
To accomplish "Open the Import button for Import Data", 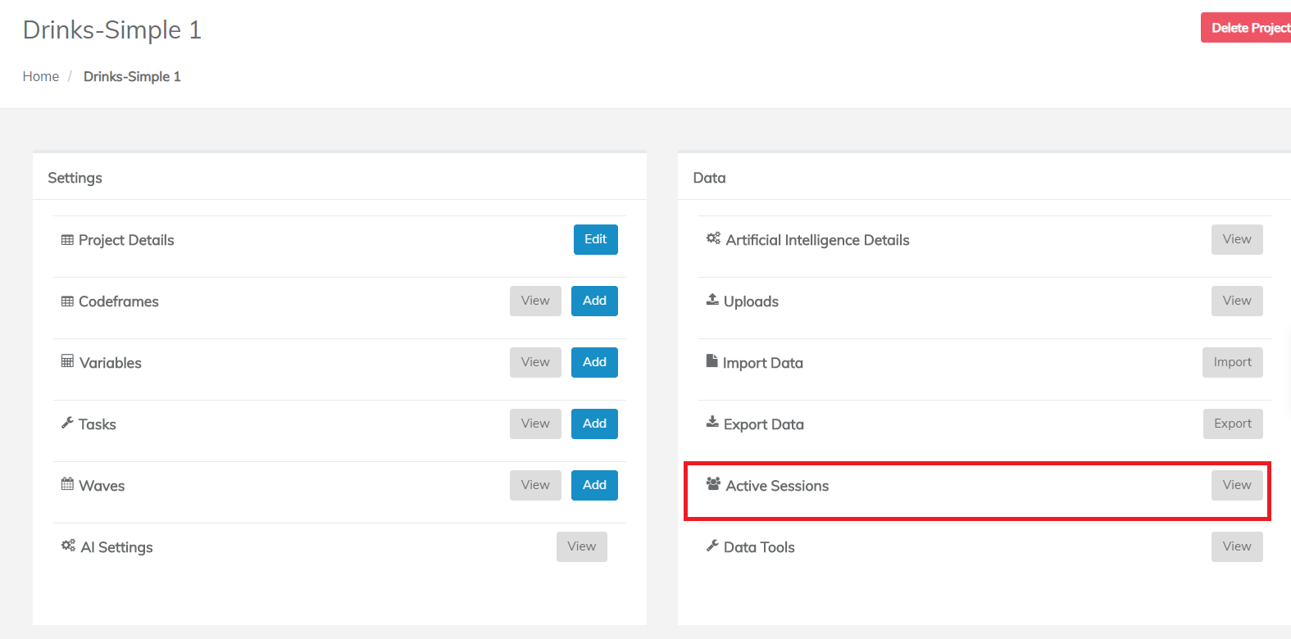I will pos(1233,362).
